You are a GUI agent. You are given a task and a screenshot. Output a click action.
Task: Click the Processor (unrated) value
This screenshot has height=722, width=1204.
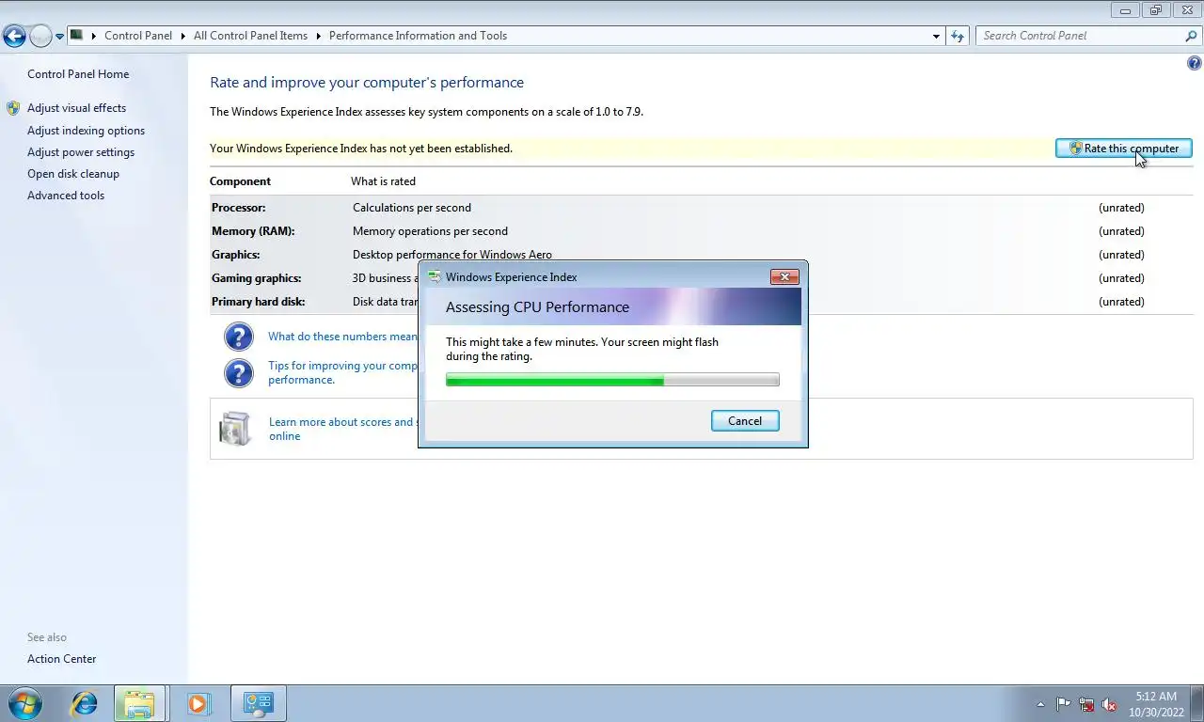click(1121, 208)
